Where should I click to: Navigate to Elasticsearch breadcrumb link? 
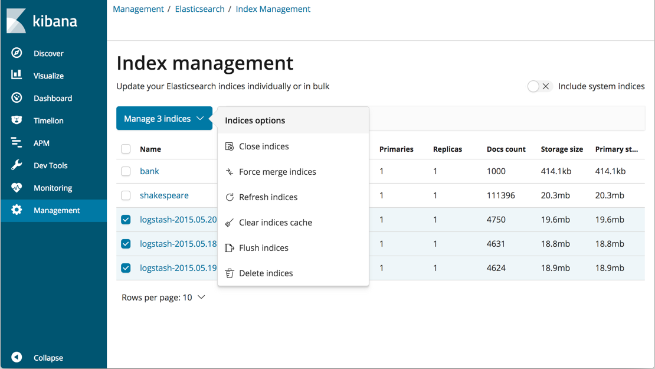click(x=199, y=8)
